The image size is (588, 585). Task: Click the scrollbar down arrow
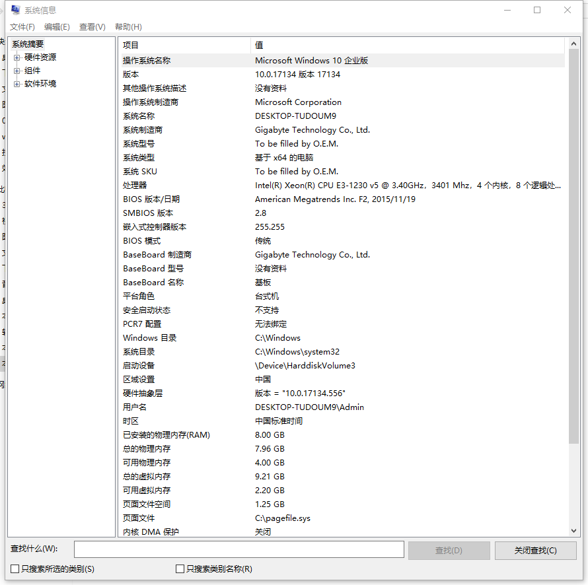573,530
